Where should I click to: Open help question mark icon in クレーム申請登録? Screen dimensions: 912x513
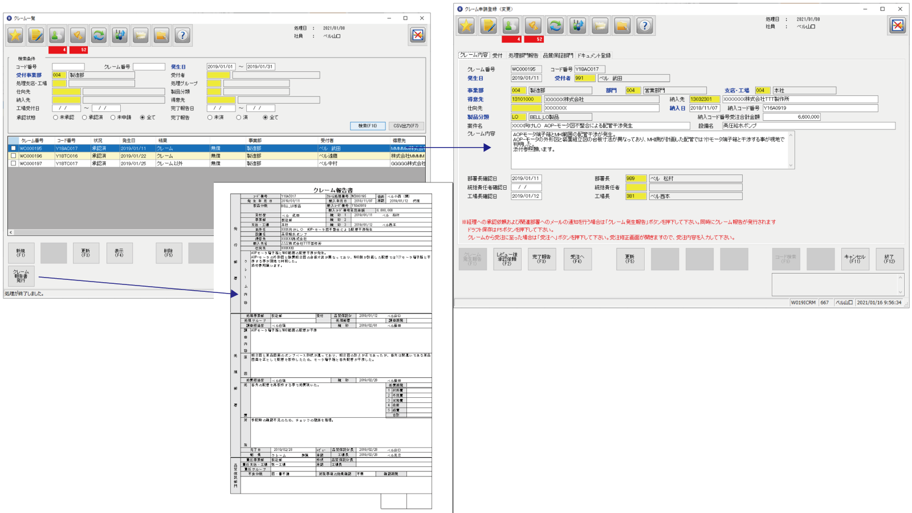(645, 26)
